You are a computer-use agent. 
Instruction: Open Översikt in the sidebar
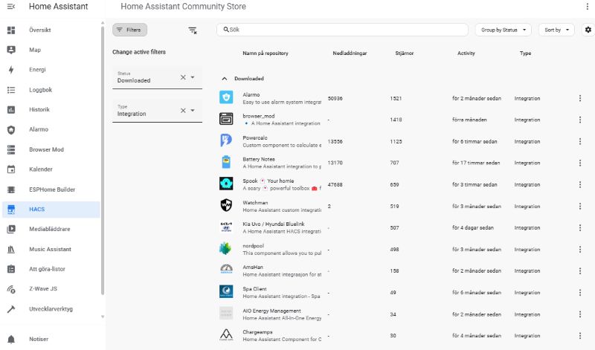(51, 30)
